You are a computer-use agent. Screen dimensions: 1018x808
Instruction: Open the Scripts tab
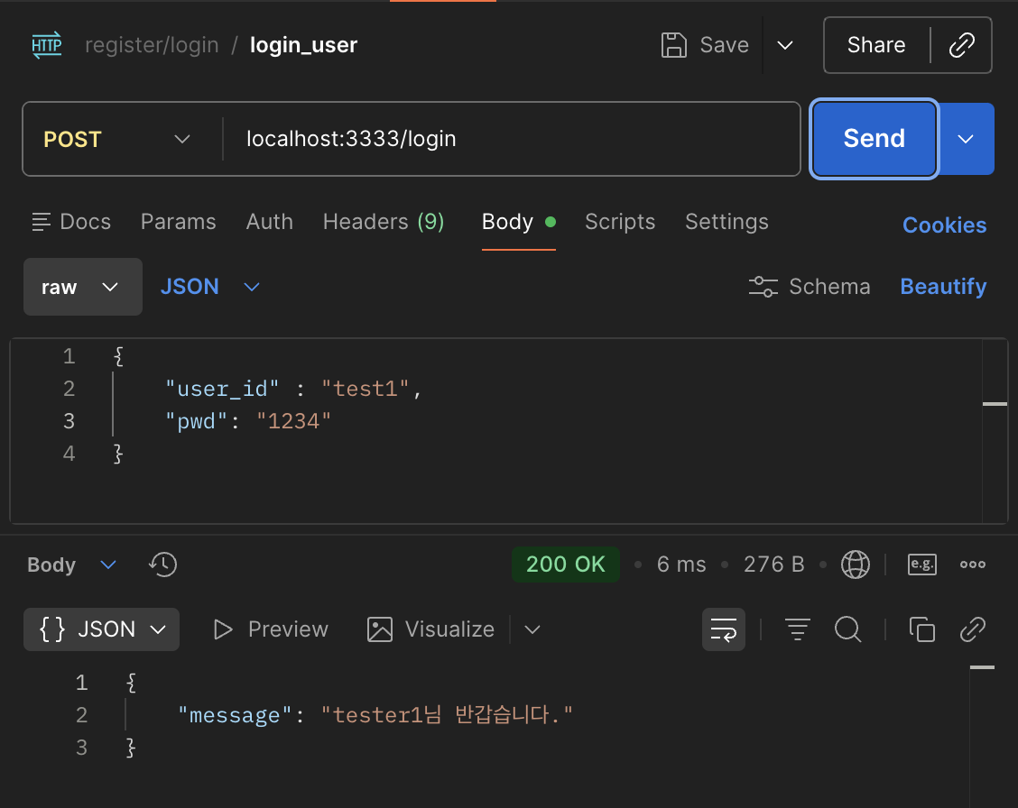point(620,222)
